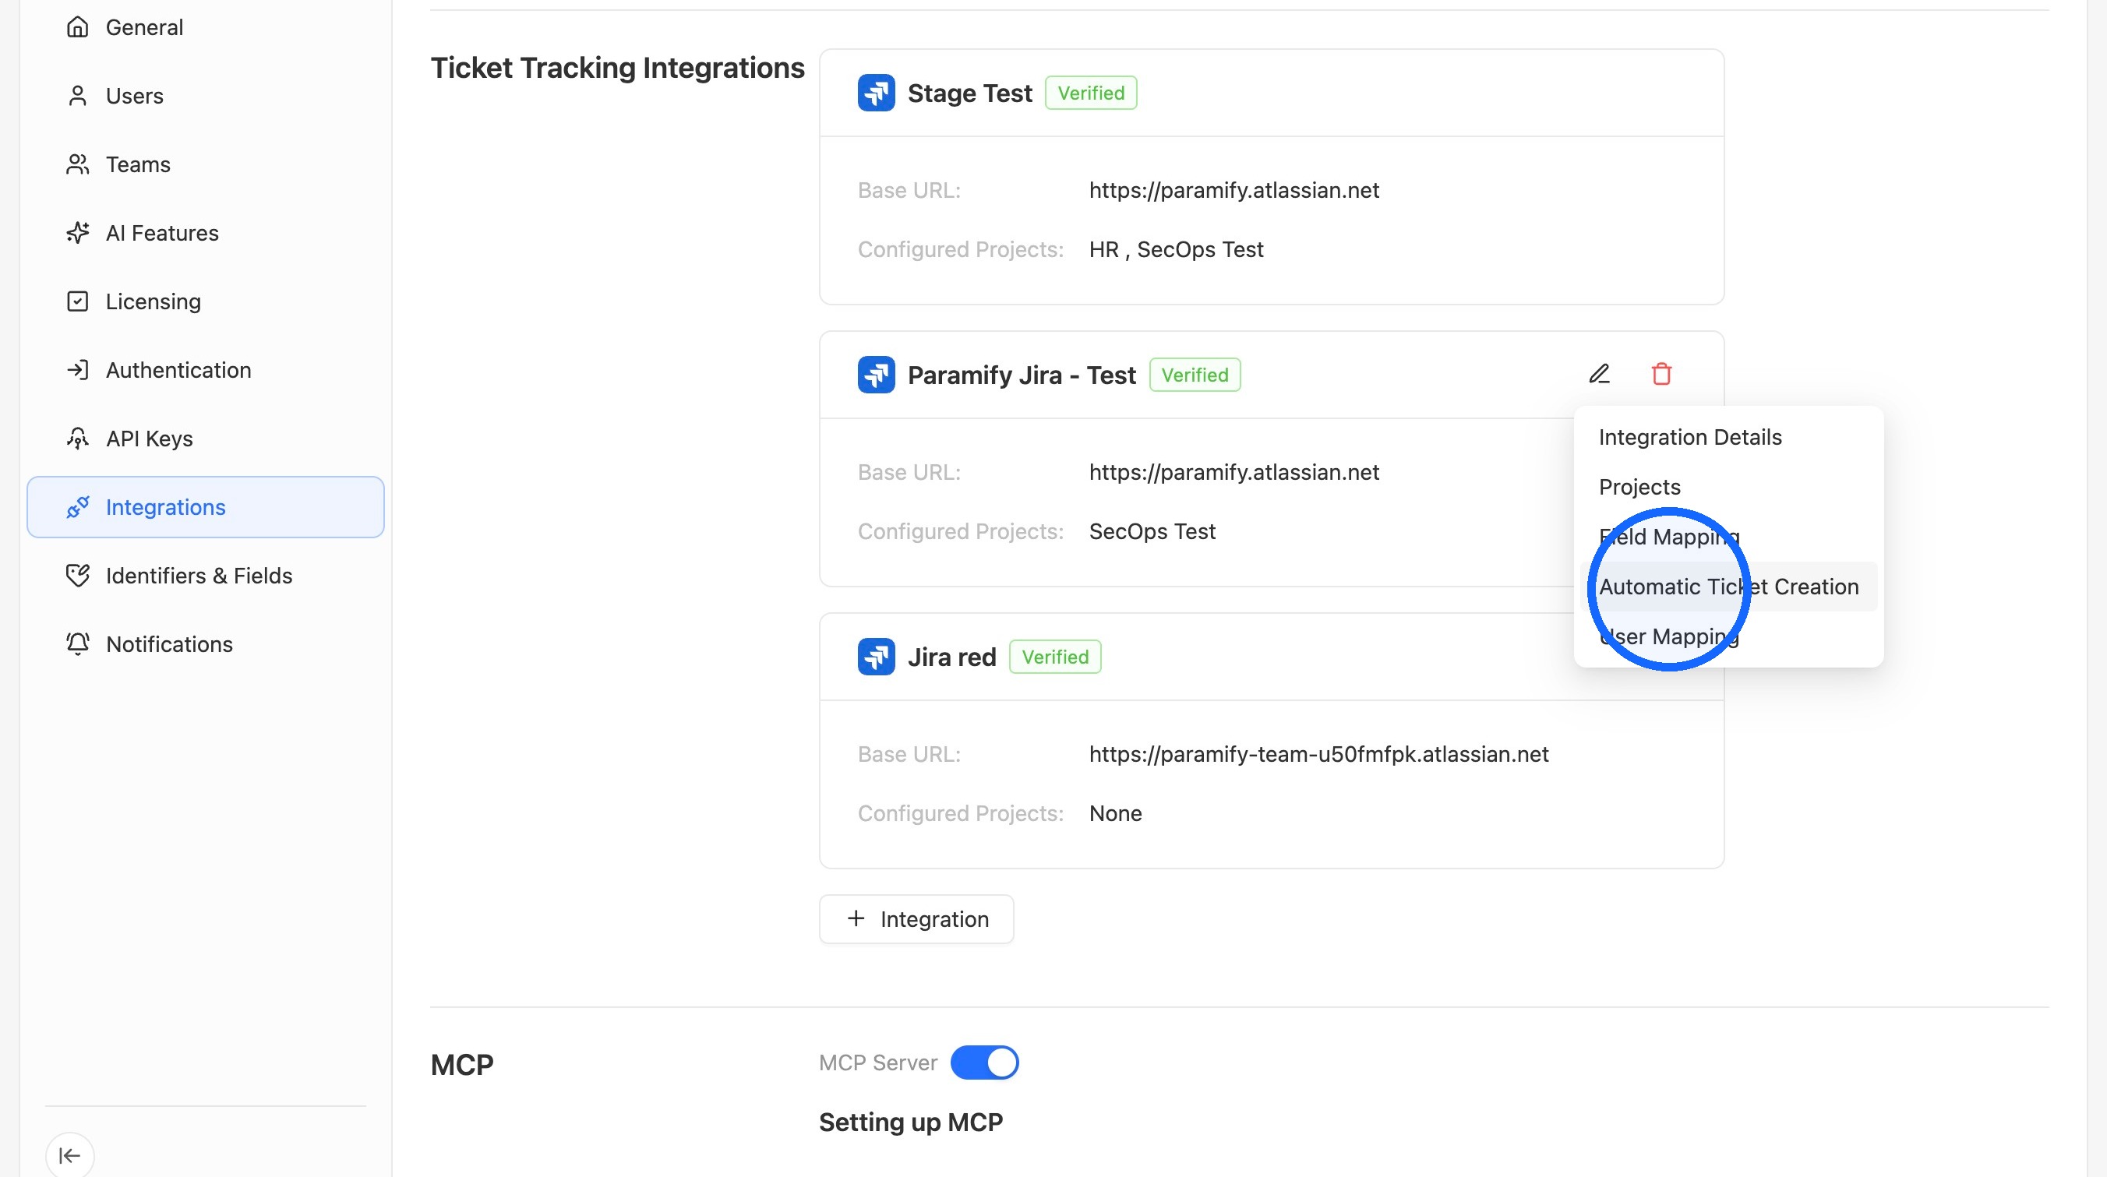
Task: Click the Jira red integration title
Action: pyautogui.click(x=951, y=657)
